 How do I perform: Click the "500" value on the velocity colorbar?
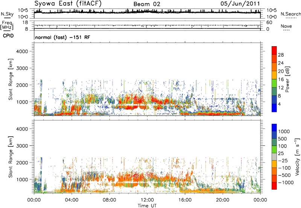click(x=283, y=139)
